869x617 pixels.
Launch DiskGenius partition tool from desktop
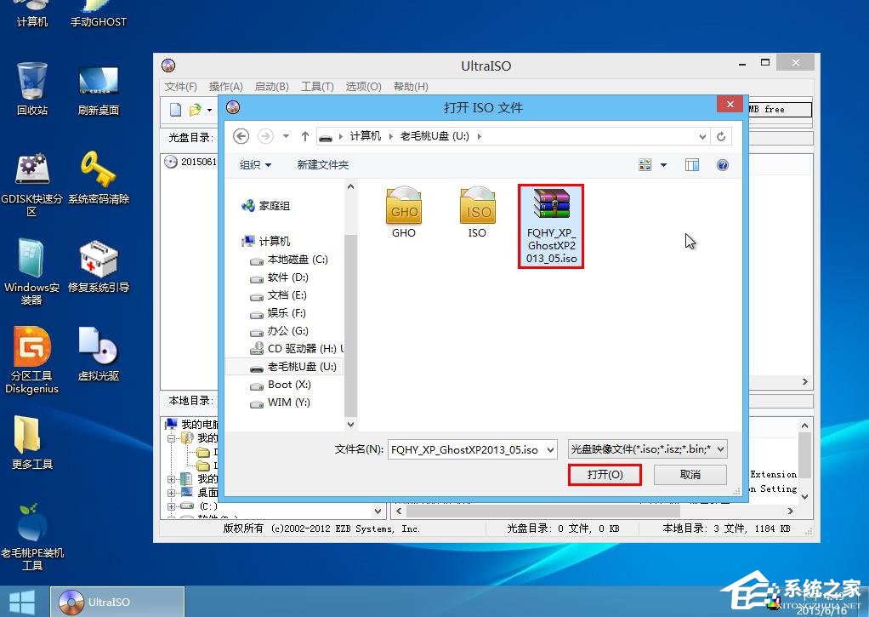[x=31, y=355]
